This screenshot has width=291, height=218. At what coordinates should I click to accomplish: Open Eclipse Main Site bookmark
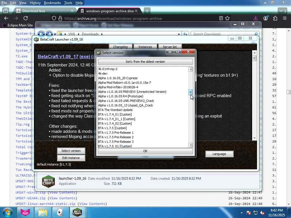(x=17, y=25)
